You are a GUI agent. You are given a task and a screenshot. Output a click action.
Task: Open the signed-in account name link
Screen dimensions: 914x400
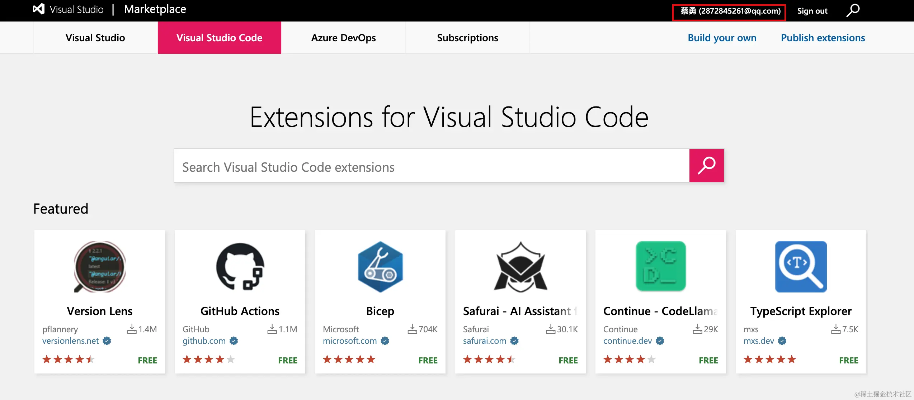pos(730,11)
